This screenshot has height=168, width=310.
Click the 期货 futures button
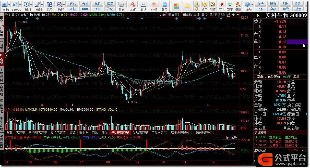tap(285, 9)
